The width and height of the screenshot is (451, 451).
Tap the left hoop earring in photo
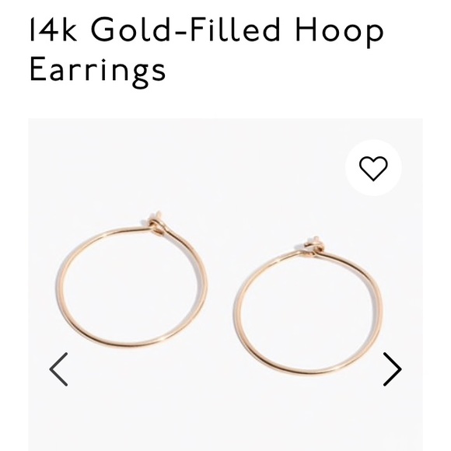point(131,279)
